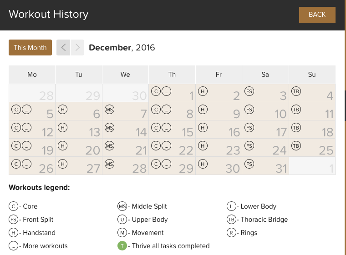Click the page scrollbar thumb on right edge
The height and width of the screenshot is (255, 346).
pyautogui.click(x=345, y=105)
